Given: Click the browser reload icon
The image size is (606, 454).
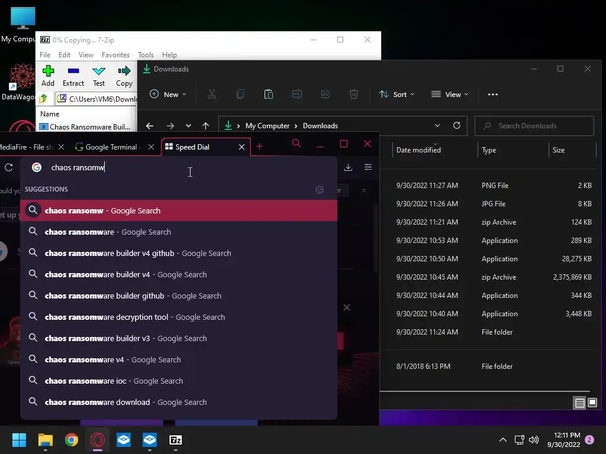Looking at the screenshot, I should [8, 167].
